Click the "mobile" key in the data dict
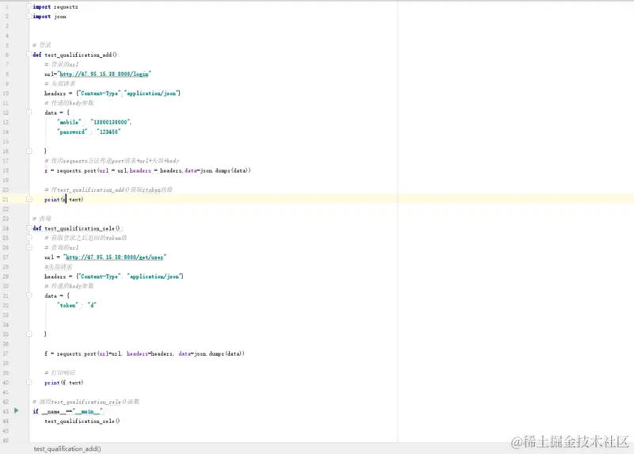This screenshot has width=634, height=454. click(69, 122)
